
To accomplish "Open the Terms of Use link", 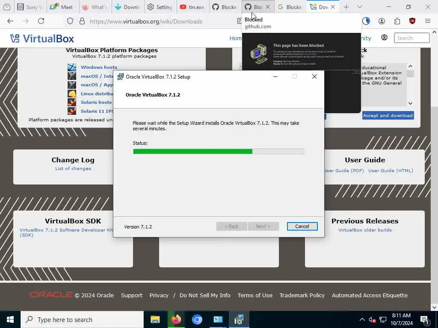I will (x=255, y=295).
